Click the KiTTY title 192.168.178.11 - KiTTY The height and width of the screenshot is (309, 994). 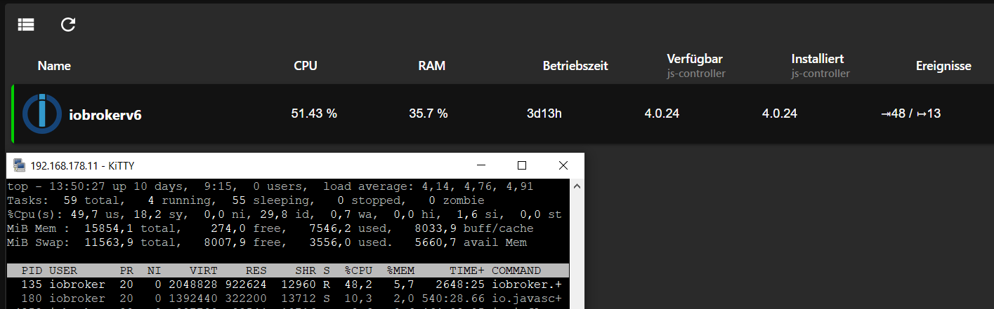(82, 166)
